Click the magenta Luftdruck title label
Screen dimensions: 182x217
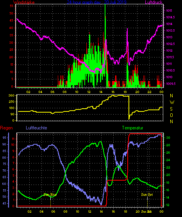(x=153, y=2)
